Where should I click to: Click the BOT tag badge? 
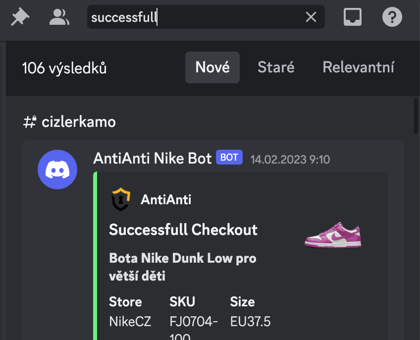[229, 157]
